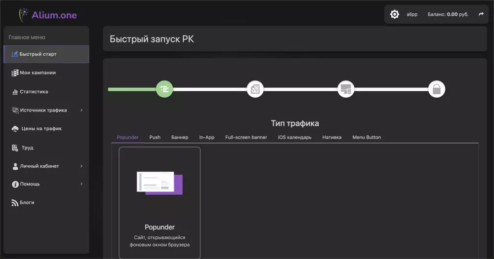This screenshot has height=259, width=494.
Task: Click the Цены на трафик cloud icon
Action: 15,129
